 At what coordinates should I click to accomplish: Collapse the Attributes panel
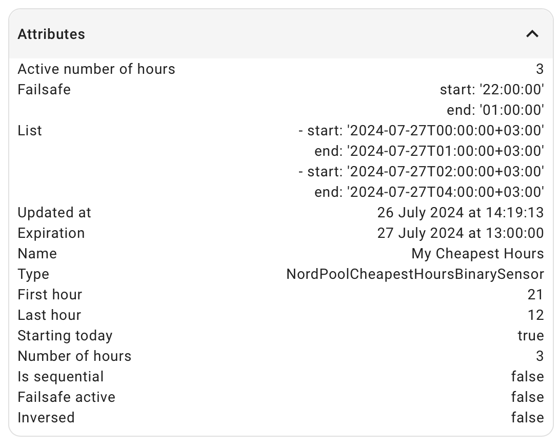[532, 34]
